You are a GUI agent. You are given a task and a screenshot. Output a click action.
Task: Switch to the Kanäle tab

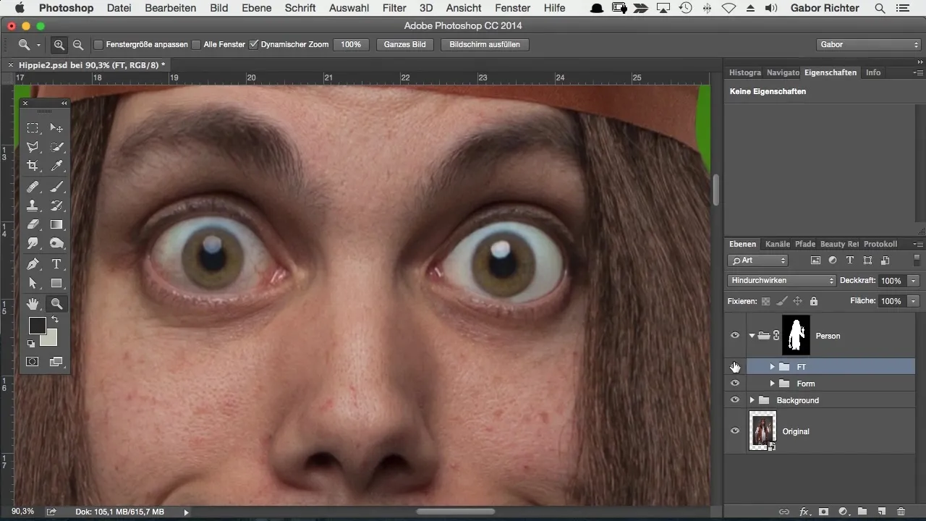(x=778, y=245)
